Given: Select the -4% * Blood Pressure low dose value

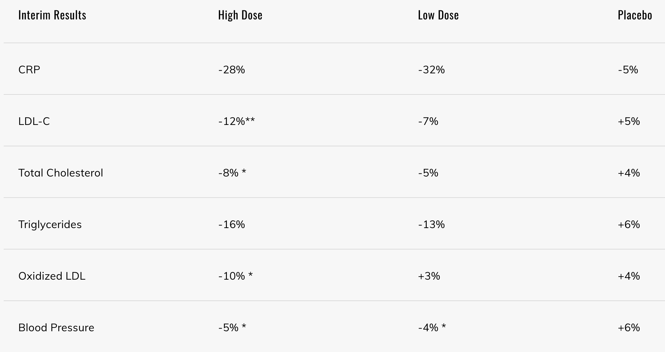Looking at the screenshot, I should pos(432,328).
